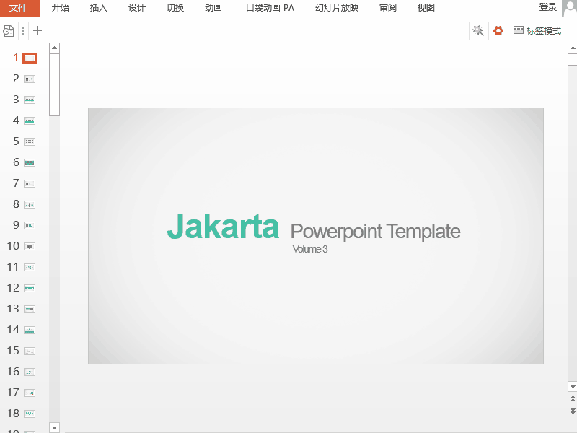Select slide 6 thumbnail
The width and height of the screenshot is (577, 433).
pyautogui.click(x=30, y=163)
